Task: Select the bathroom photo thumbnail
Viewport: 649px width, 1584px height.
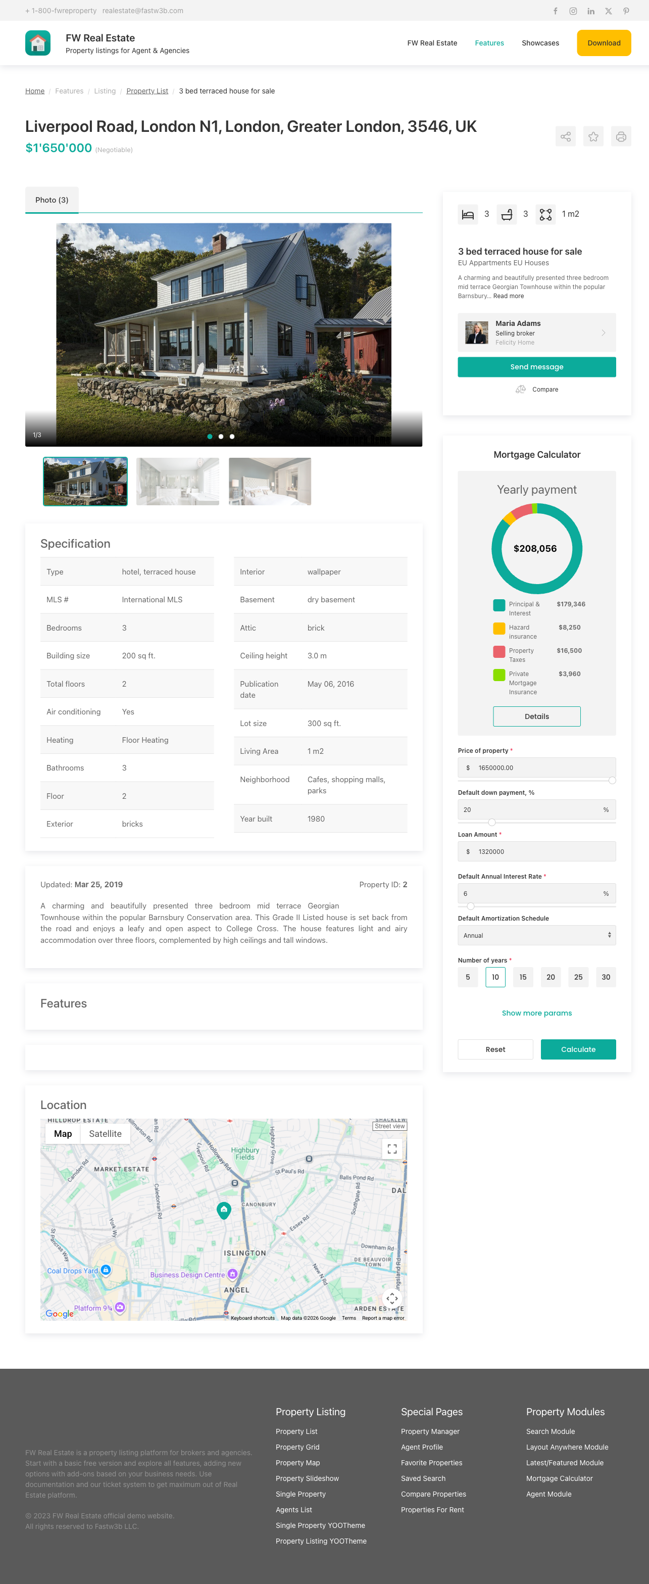Action: coord(178,482)
